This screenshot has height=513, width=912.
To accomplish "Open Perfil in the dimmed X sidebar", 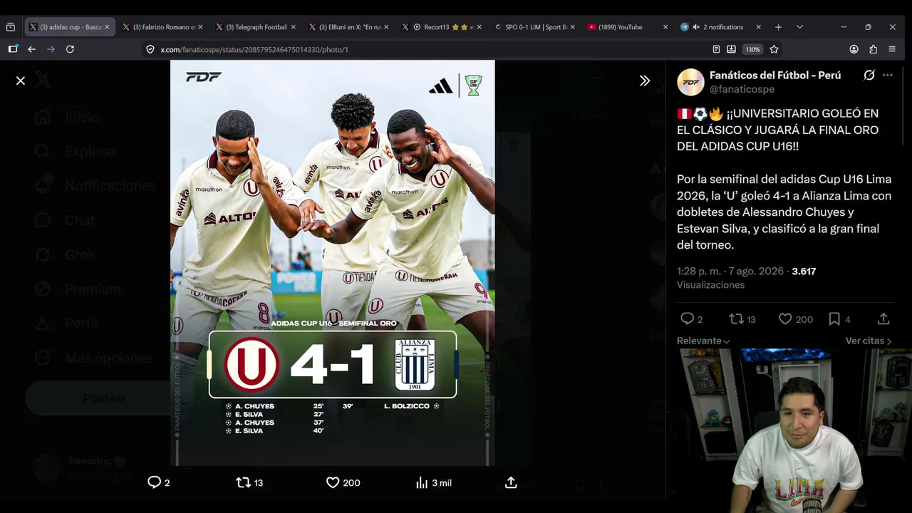I will (x=66, y=323).
